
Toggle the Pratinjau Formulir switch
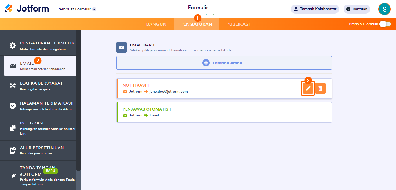pyautogui.click(x=385, y=24)
